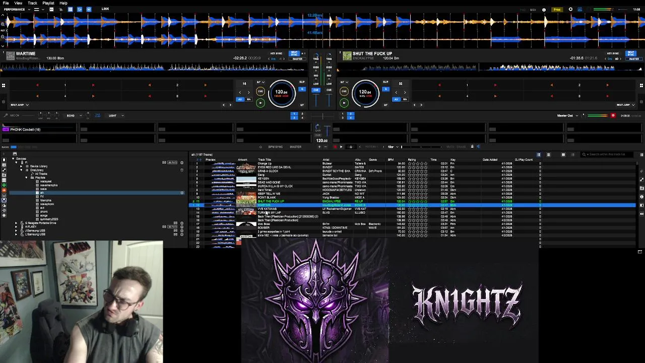Open the File menu

pos(6,3)
